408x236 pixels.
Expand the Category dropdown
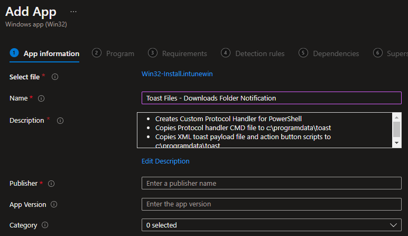(x=271, y=225)
